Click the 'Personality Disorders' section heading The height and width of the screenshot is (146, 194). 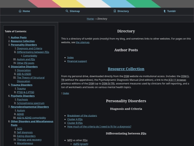pyautogui.click(x=126, y=101)
